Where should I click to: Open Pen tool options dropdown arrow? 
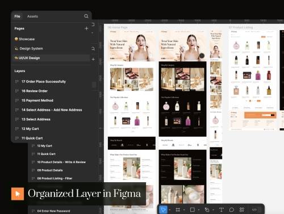(x=213, y=210)
